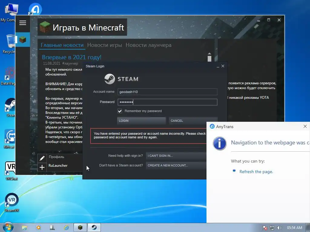This screenshot has height=232, width=310.
Task: Switch to the Новости игры tab
Action: pos(104,45)
